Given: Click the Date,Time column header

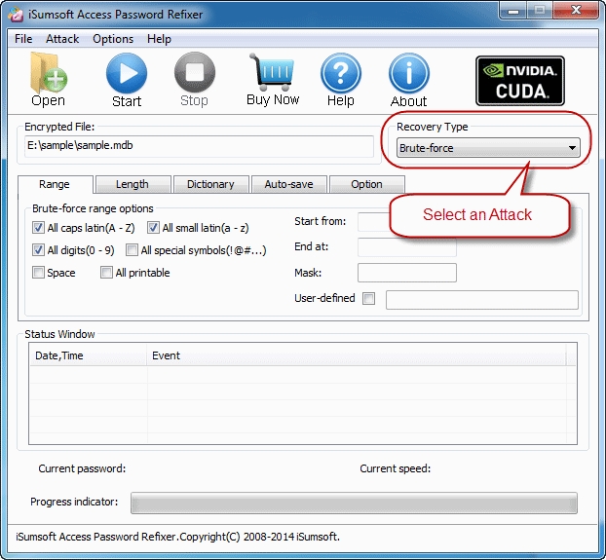Looking at the screenshot, I should [x=88, y=355].
